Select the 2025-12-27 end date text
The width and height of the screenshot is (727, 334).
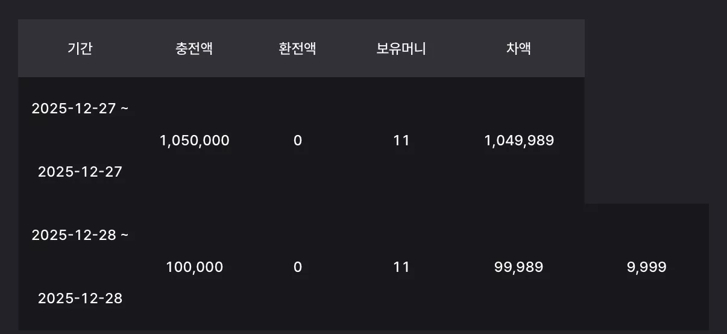point(80,172)
